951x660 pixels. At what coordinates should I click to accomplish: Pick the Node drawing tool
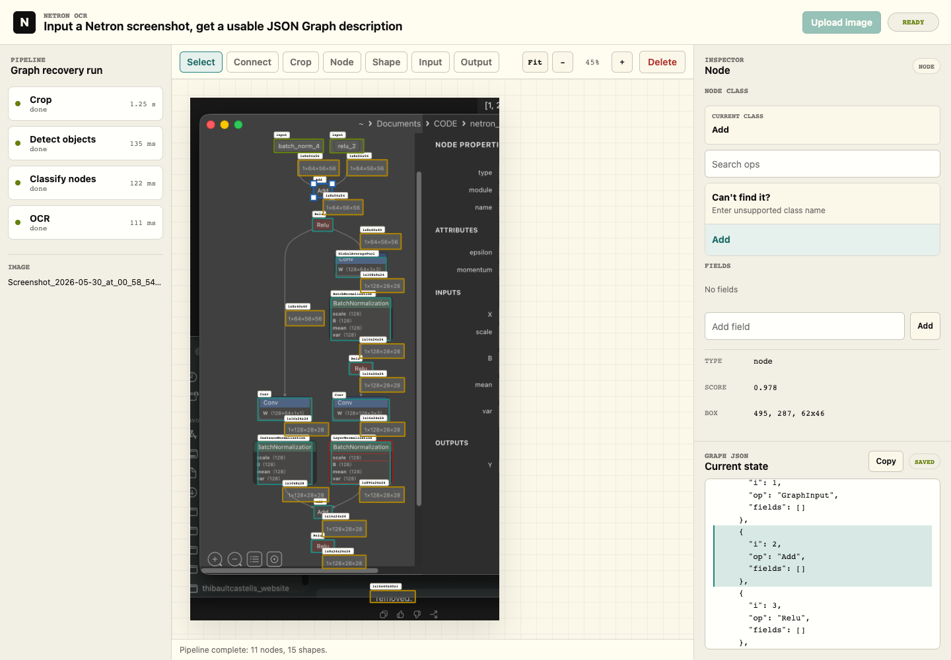(342, 62)
